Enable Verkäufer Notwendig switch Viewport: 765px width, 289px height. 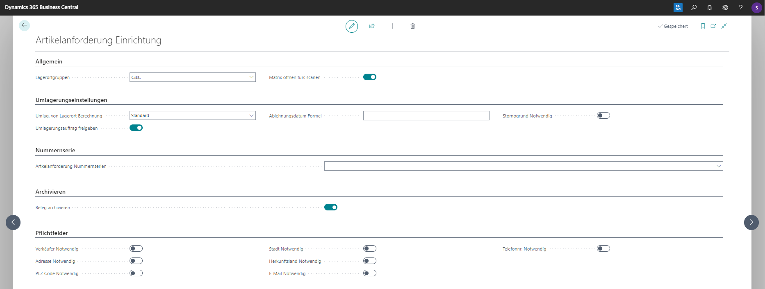(x=136, y=248)
